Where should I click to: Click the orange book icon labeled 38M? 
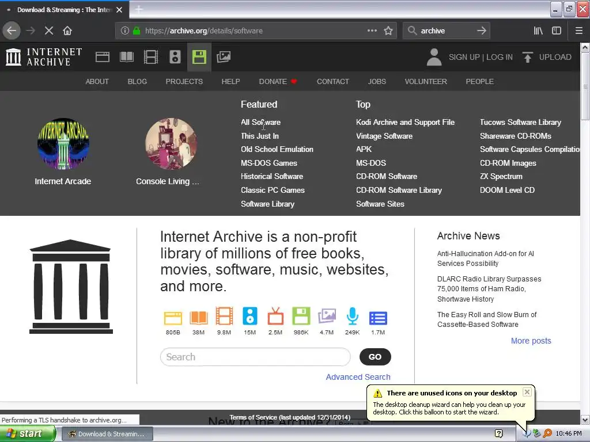[199, 318]
